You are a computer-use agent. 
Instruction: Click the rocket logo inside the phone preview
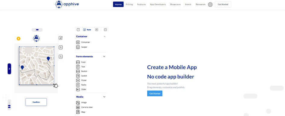[36, 38]
